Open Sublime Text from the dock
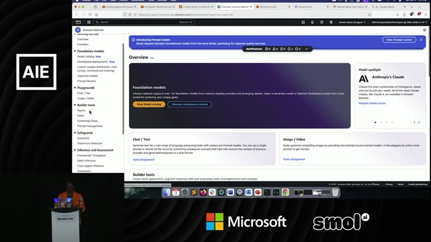Viewport: 431px width, 242px height. click(194, 192)
